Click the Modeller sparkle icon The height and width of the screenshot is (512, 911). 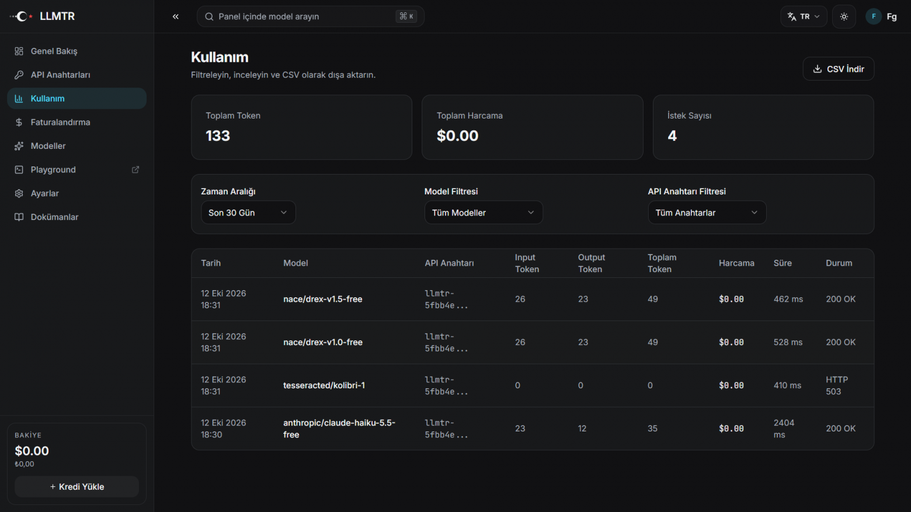click(19, 146)
